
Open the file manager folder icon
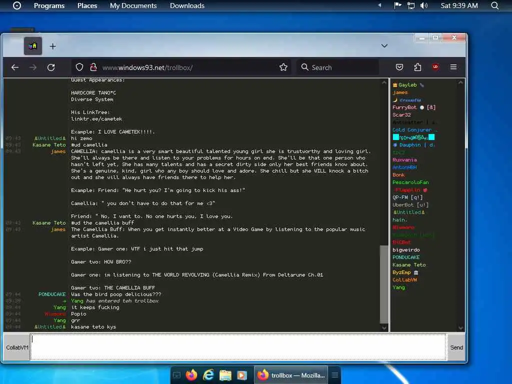[x=225, y=375]
